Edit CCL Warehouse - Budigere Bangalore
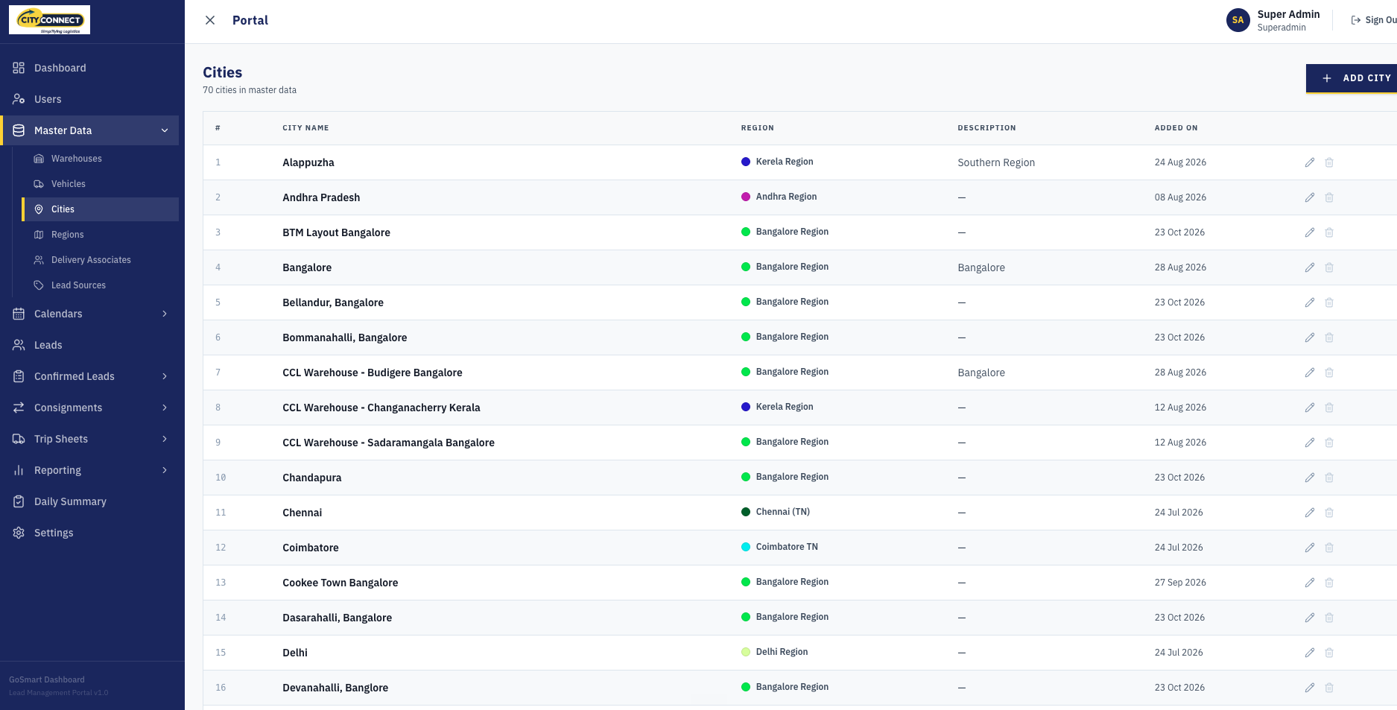Screen dimensions: 1397x710 point(1310,373)
